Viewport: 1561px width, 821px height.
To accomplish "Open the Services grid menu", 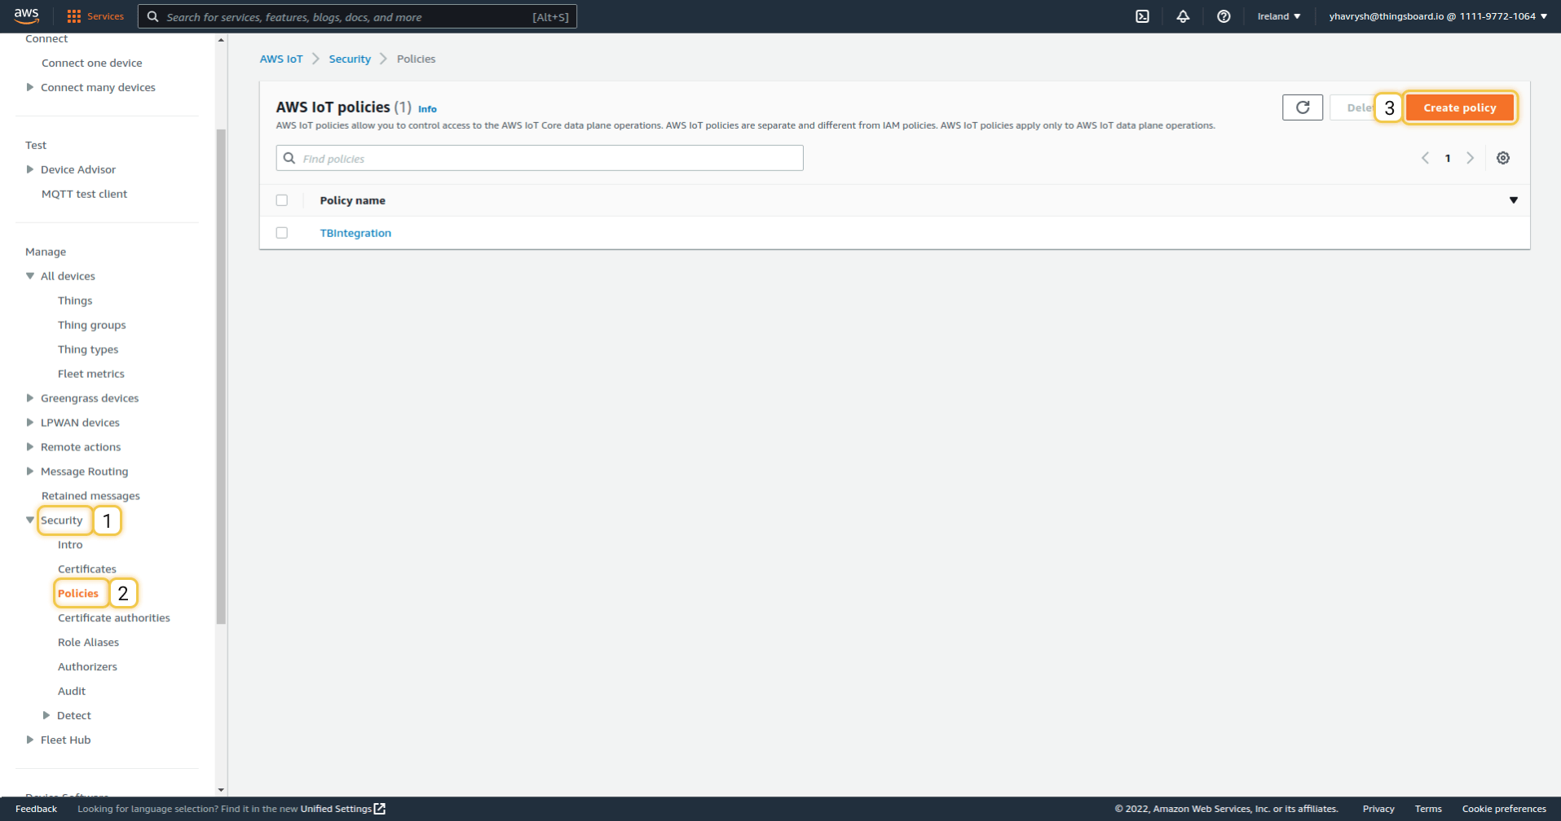I will click(95, 16).
